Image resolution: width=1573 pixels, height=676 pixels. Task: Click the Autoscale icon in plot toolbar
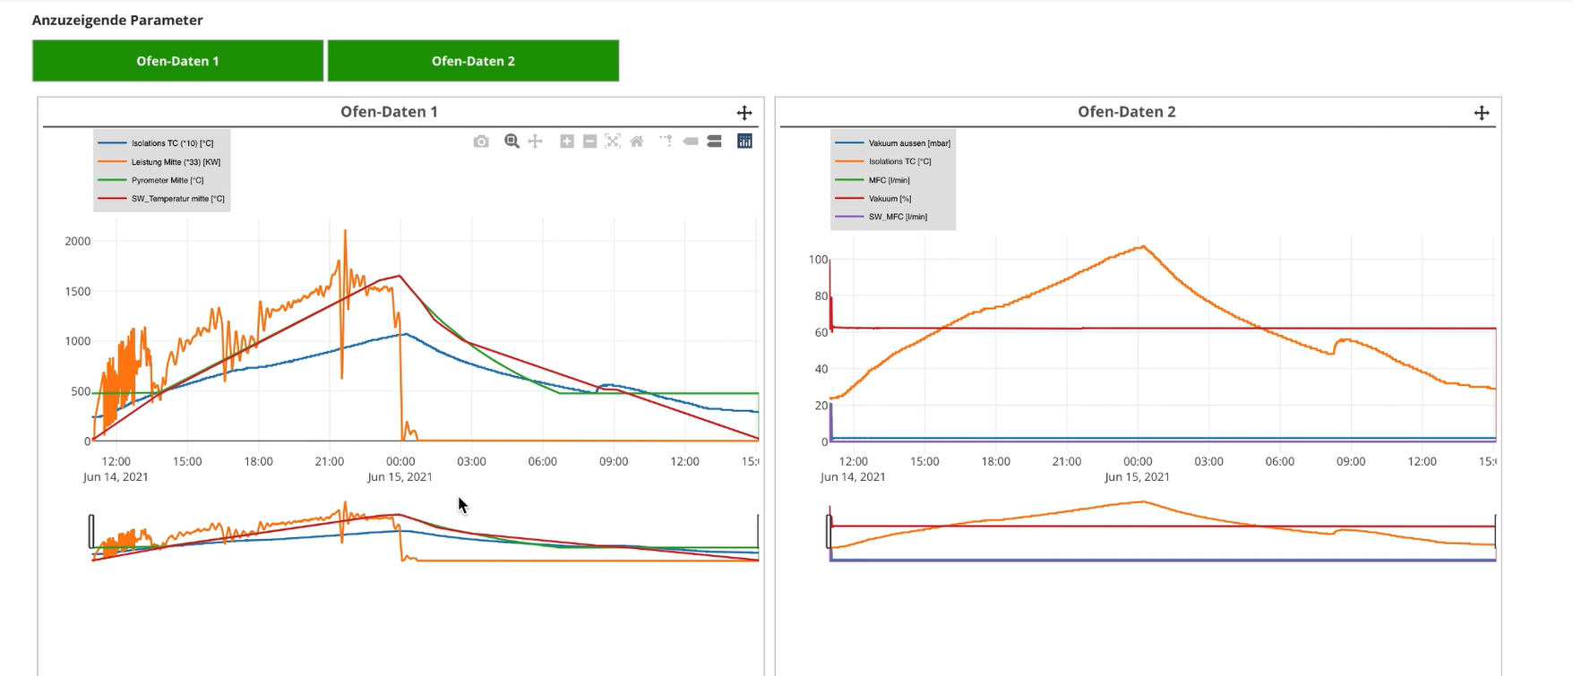tap(613, 141)
